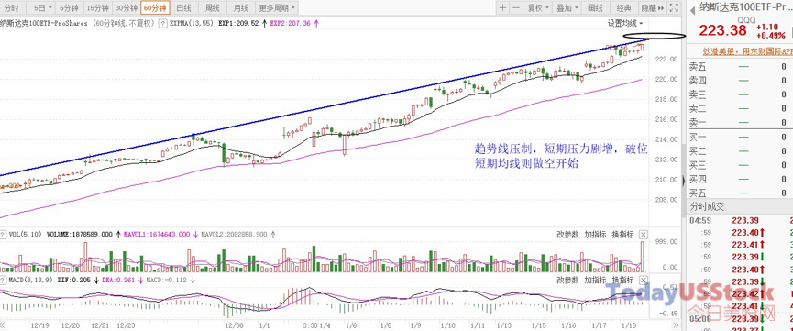Switch to the 30分钟 period tab
793x331 pixels.
point(126,7)
